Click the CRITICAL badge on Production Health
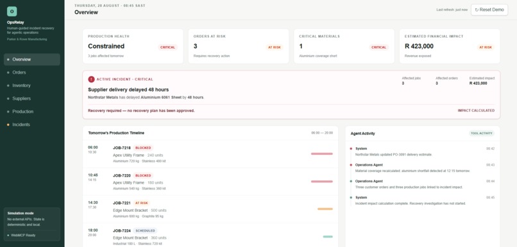The height and width of the screenshot is (247, 517). (x=167, y=47)
